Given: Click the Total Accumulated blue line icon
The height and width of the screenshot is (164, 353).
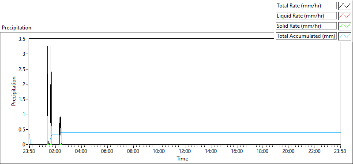Looking at the screenshot, I should coord(345,36).
